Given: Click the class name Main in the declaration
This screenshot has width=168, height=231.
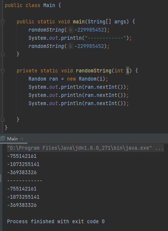Looking at the screenshot, I should tap(49, 6).
